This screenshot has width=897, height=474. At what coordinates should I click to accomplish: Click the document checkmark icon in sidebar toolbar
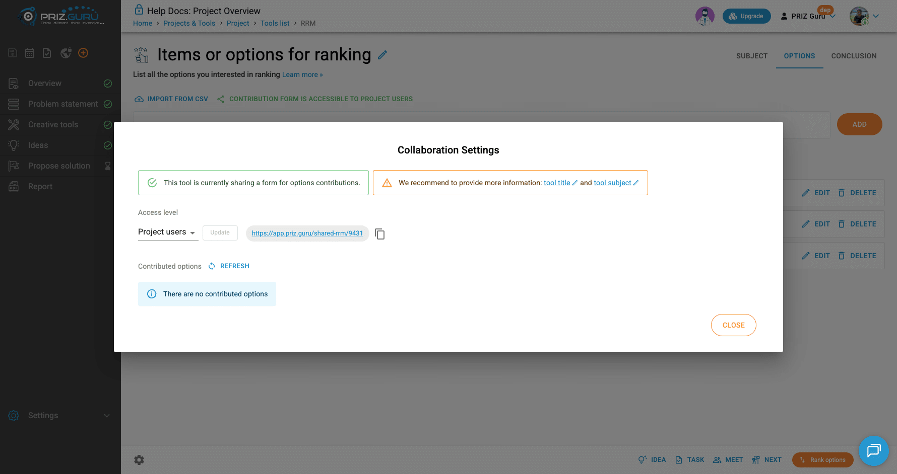(47, 53)
